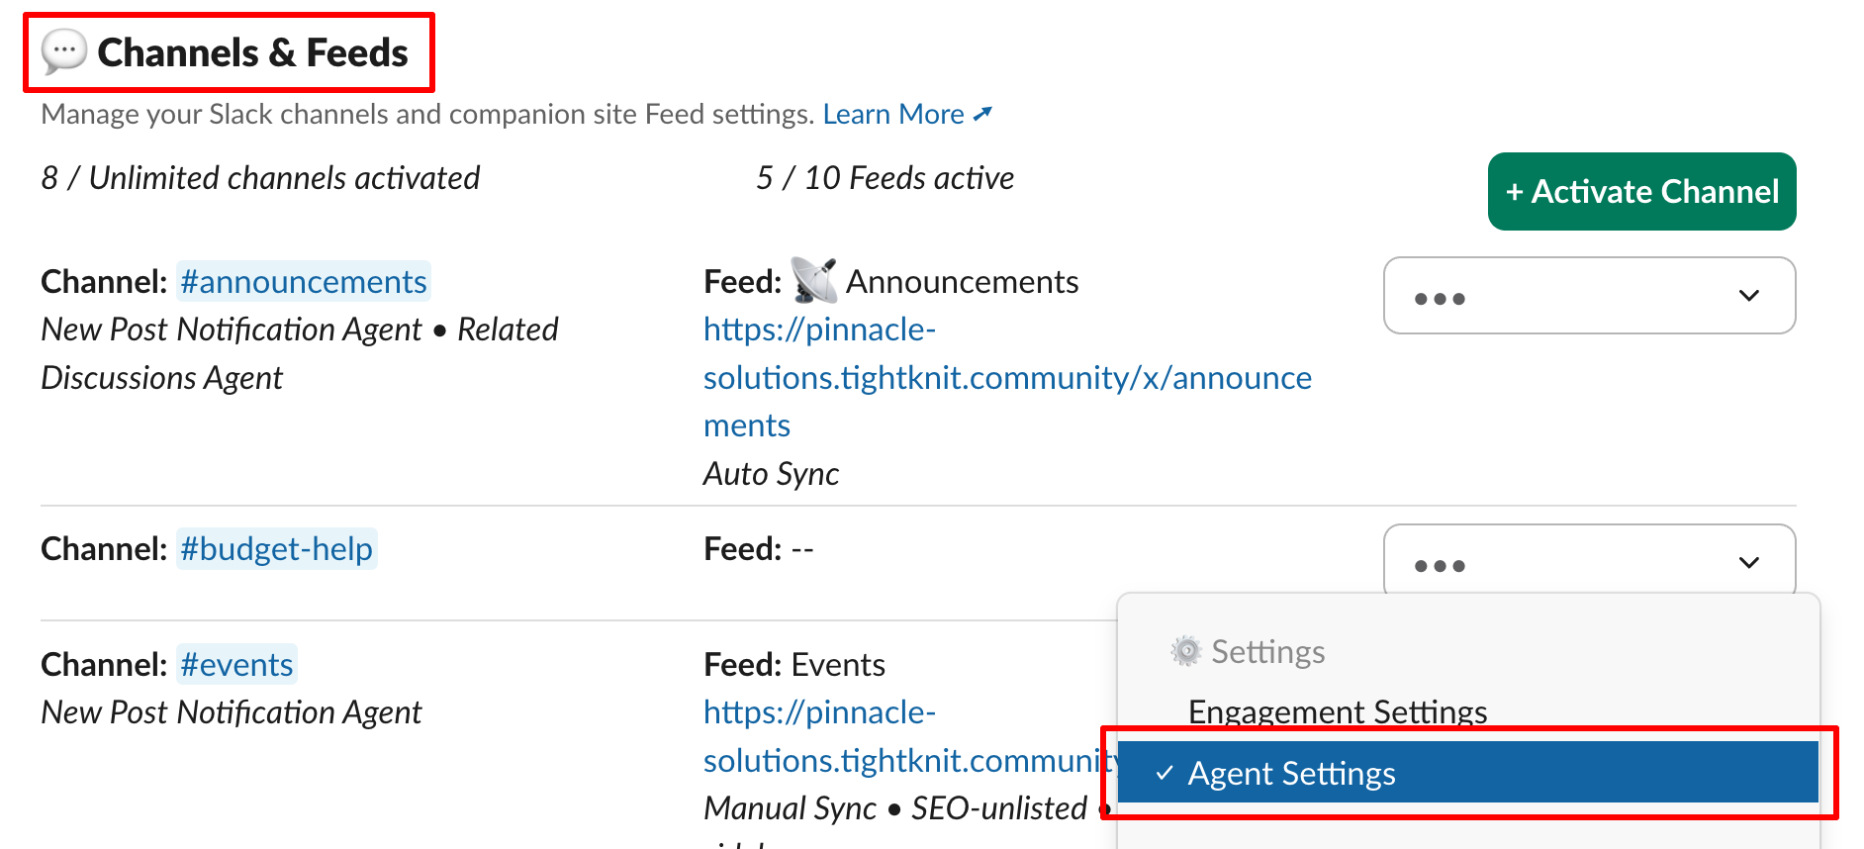Click the arrow icon after Learn More
This screenshot has height=849, width=1864.
click(983, 114)
